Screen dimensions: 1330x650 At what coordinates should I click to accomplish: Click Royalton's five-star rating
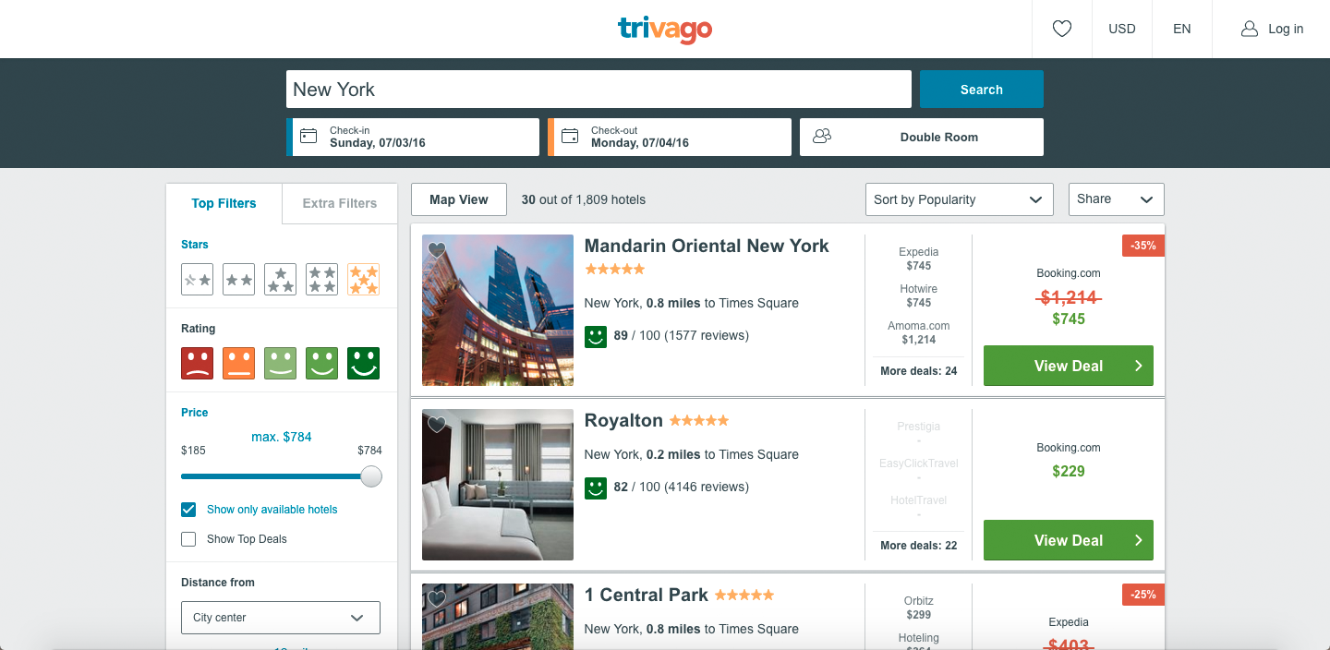tap(699, 421)
